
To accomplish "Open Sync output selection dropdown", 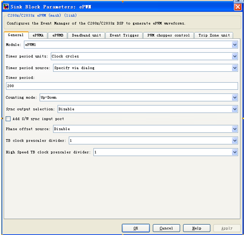I will [234, 109].
